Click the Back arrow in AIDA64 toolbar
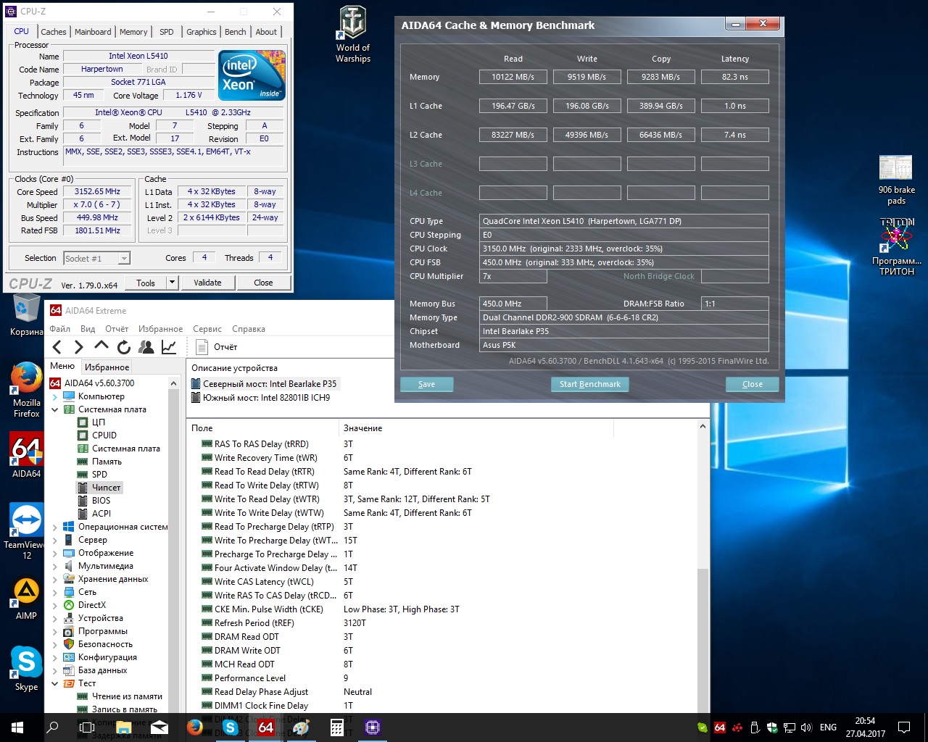928x742 pixels. point(57,347)
